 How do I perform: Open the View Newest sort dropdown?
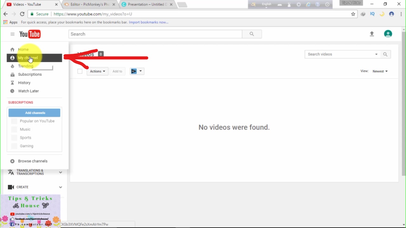[380, 71]
